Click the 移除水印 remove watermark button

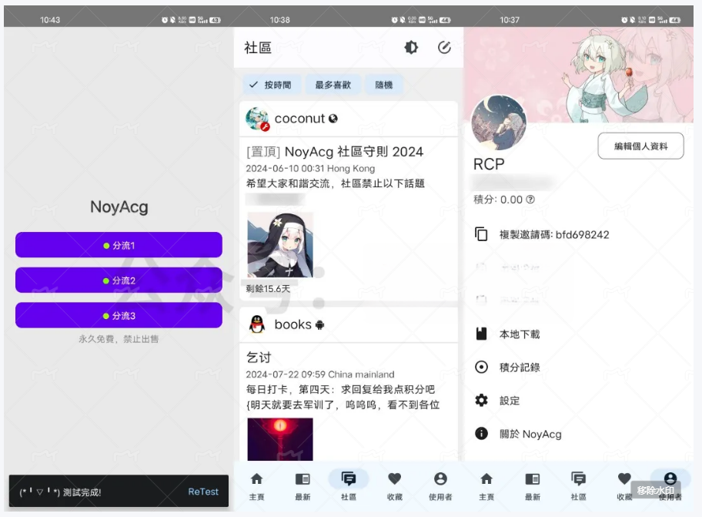pyautogui.click(x=656, y=490)
